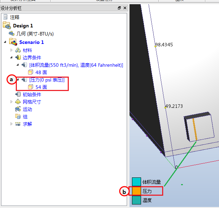
Task: Click the 组 groups icon
Action: (18, 116)
